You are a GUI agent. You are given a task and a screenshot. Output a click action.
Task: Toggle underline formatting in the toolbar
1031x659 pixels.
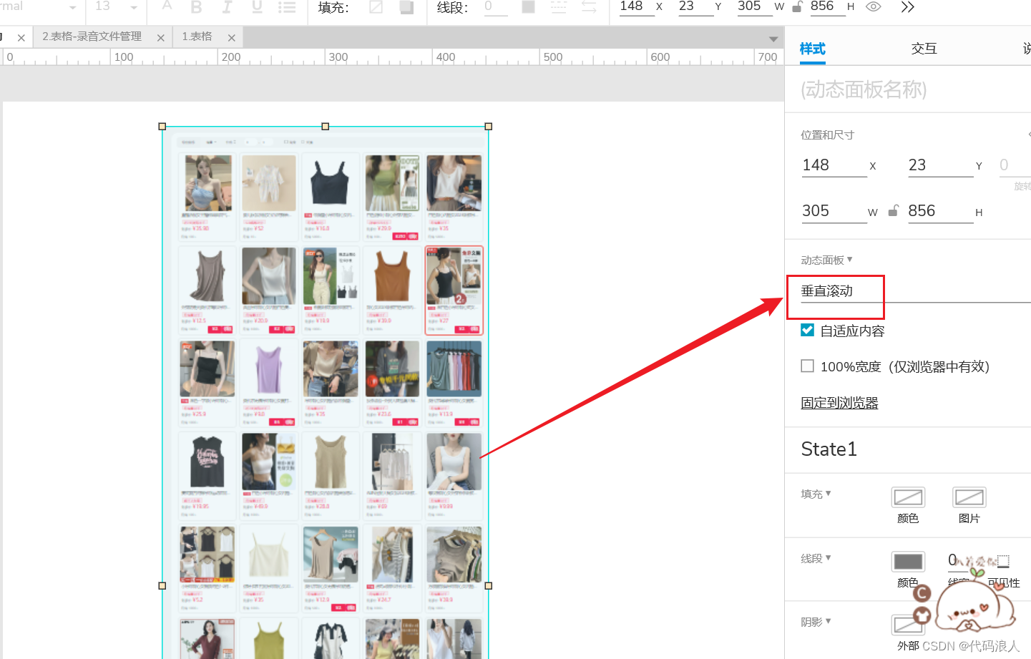pyautogui.click(x=257, y=7)
